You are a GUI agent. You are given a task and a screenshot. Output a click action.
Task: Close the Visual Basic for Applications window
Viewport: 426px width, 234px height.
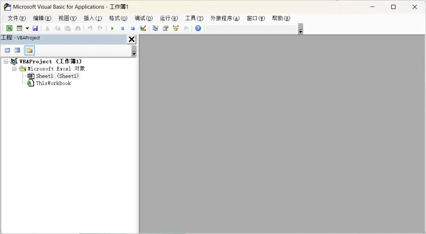pos(415,7)
